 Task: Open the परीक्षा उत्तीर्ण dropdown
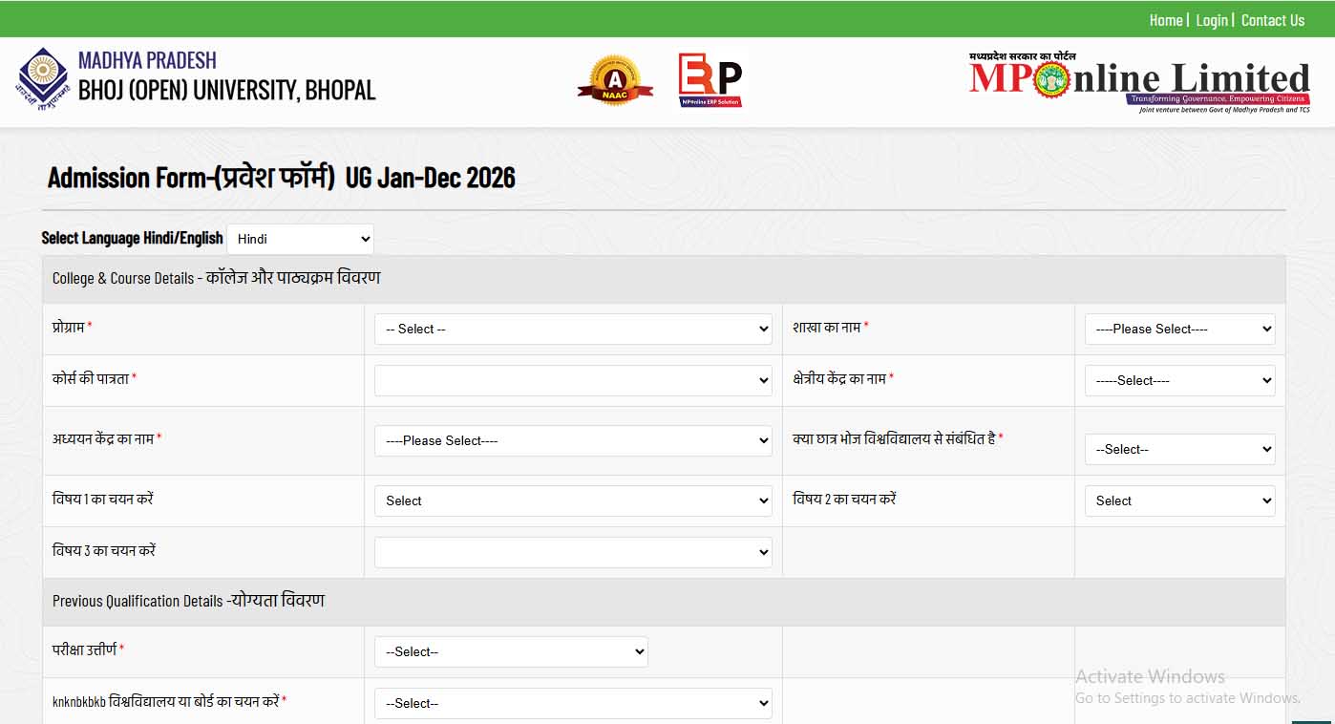[x=512, y=651]
